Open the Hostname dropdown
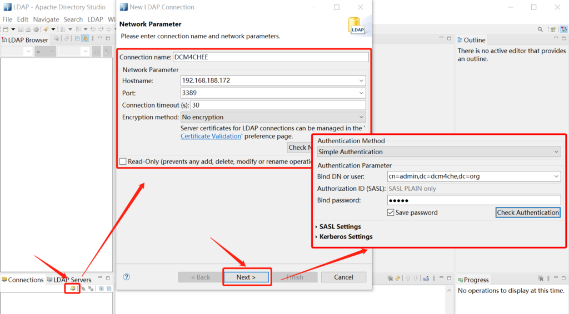569x314 pixels. tap(362, 81)
